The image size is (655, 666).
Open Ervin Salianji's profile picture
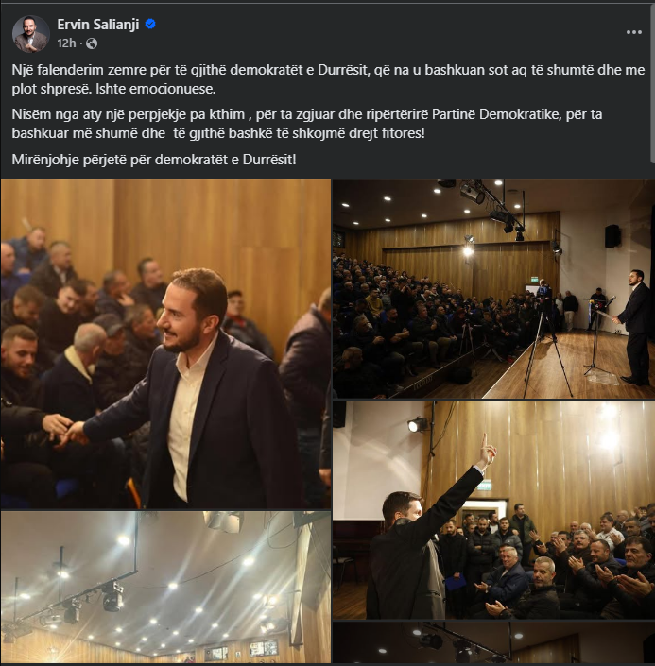pyautogui.click(x=30, y=34)
